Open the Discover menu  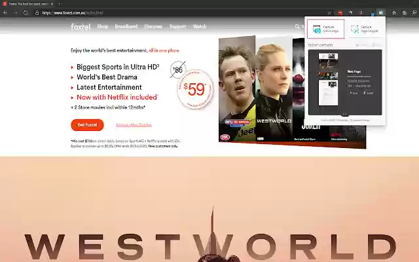pyautogui.click(x=153, y=26)
